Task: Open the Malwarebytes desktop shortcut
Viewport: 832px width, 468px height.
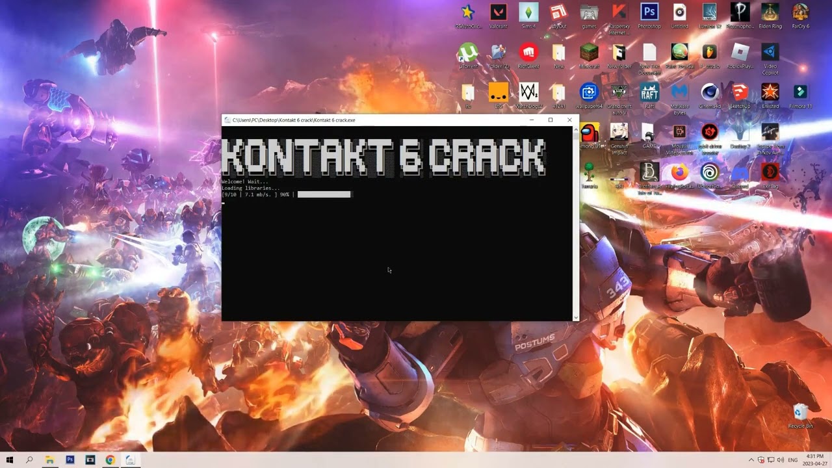Action: tap(679, 98)
